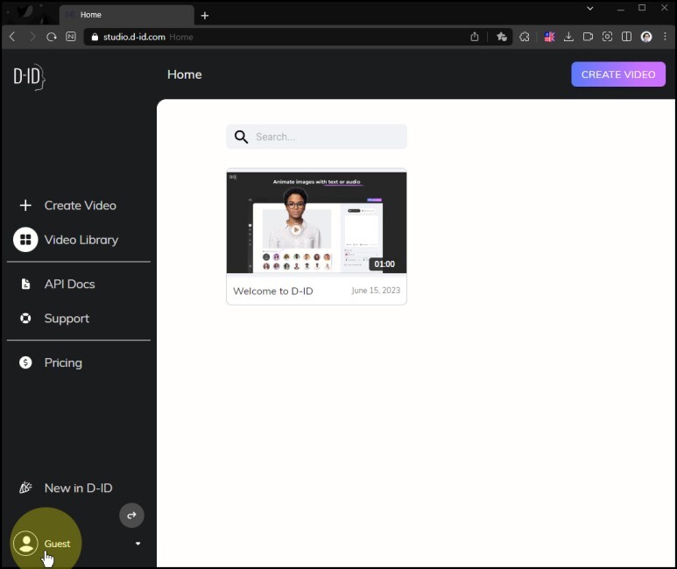
Task: Go back with browser back arrow
Action: coord(12,37)
